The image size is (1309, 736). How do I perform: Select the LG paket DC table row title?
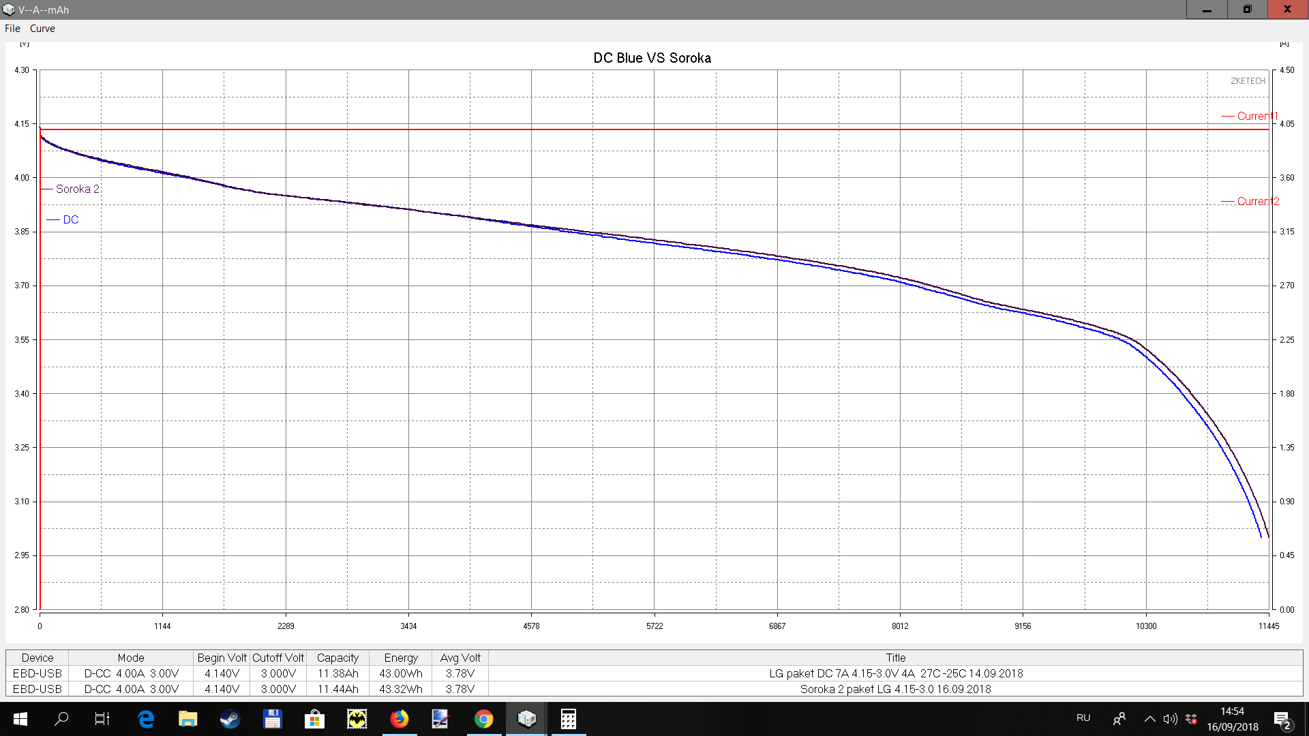[x=895, y=673]
